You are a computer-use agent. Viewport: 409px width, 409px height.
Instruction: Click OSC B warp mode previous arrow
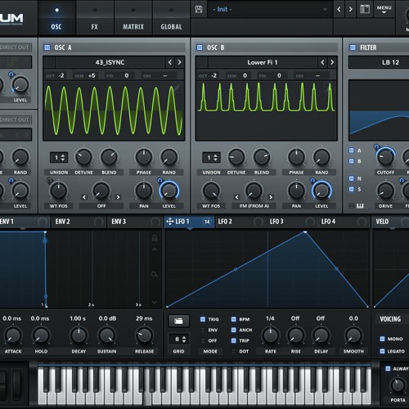coord(236,197)
